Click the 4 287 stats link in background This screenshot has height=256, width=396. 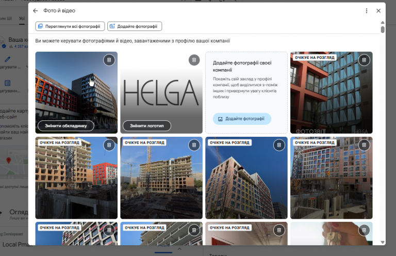[21, 46]
